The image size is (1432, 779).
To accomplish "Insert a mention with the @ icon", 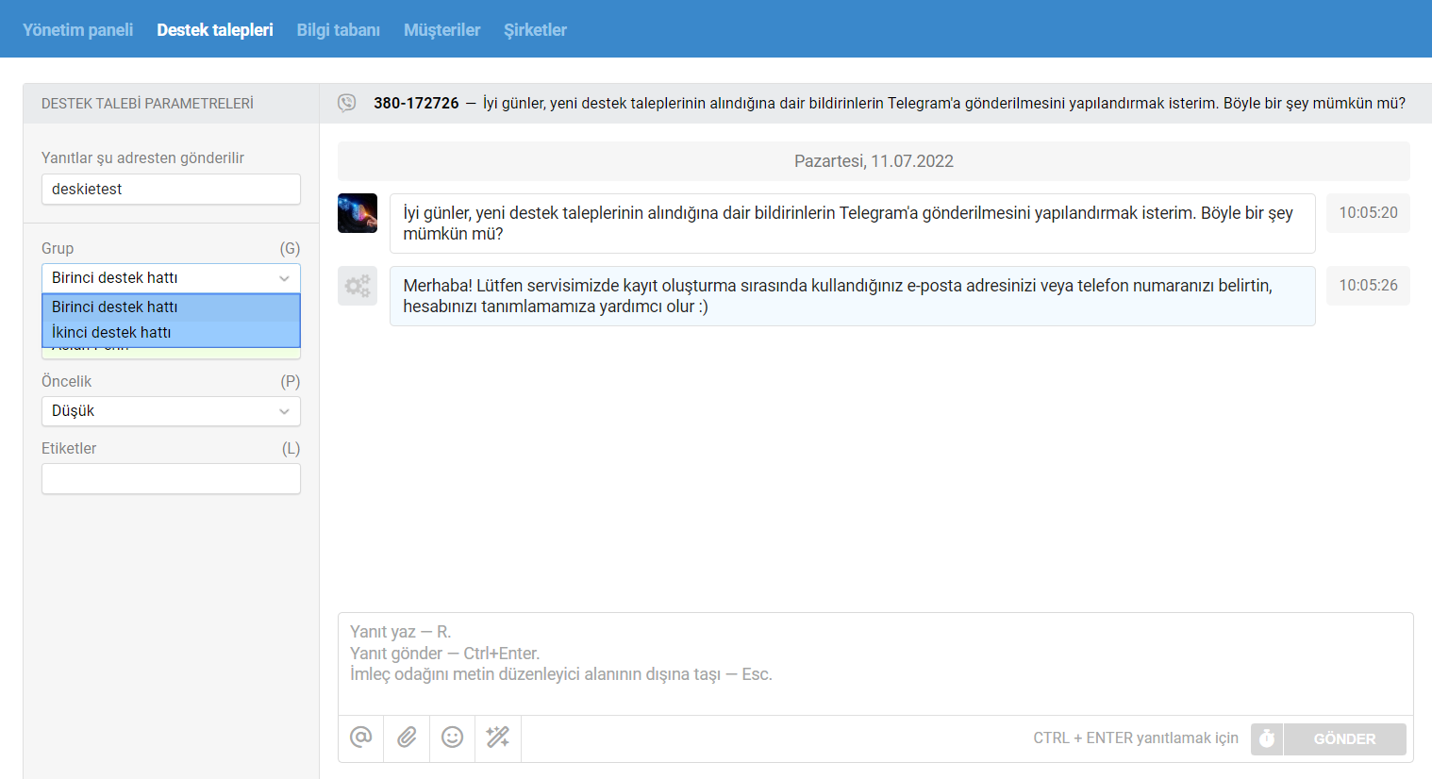I will [361, 738].
